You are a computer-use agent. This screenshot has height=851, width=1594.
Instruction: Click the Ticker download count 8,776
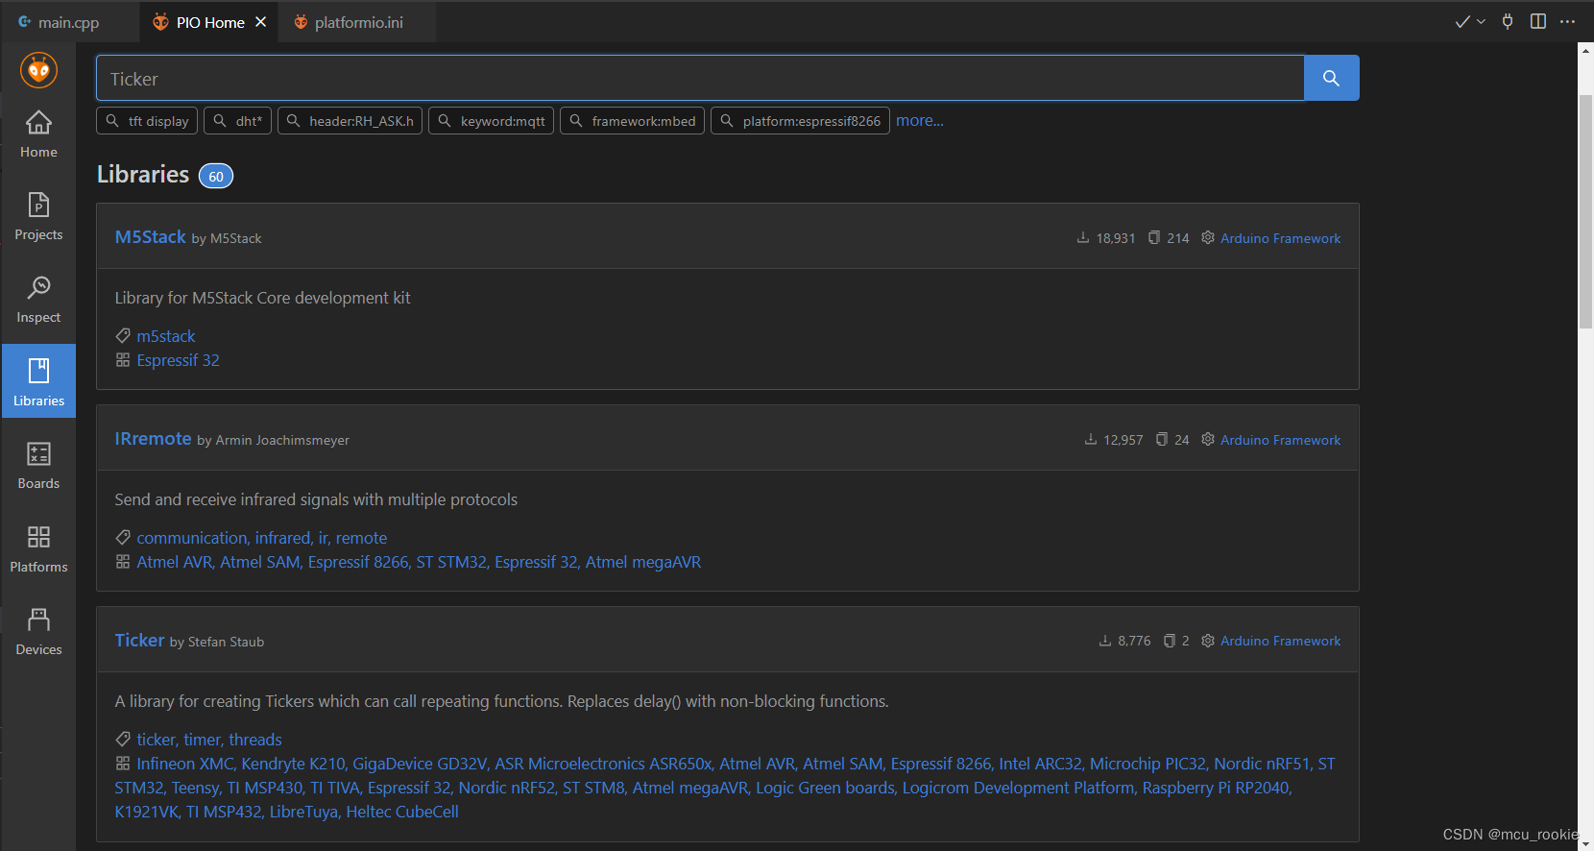click(1124, 641)
